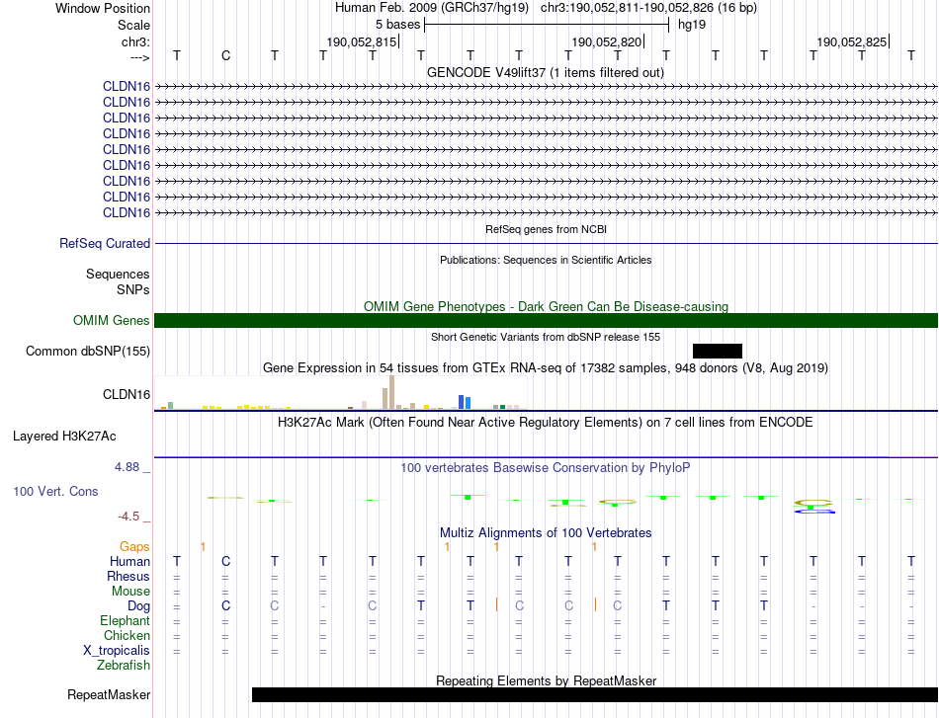
Task: Click the orange Gaps row label
Action: 134,546
